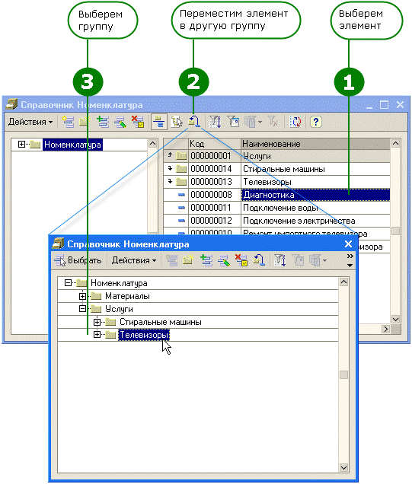Close the front Справочник Номенклатура window
The height and width of the screenshot is (484, 412).
(x=348, y=244)
